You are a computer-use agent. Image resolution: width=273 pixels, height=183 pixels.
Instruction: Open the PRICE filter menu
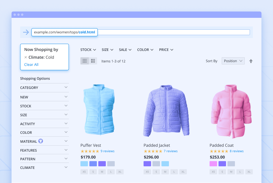166,50
